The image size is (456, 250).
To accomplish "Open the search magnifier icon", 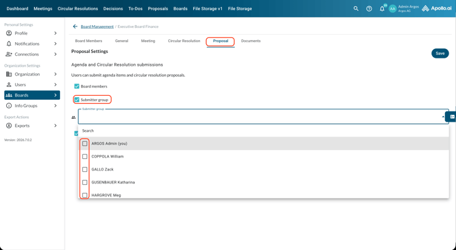I will (356, 9).
